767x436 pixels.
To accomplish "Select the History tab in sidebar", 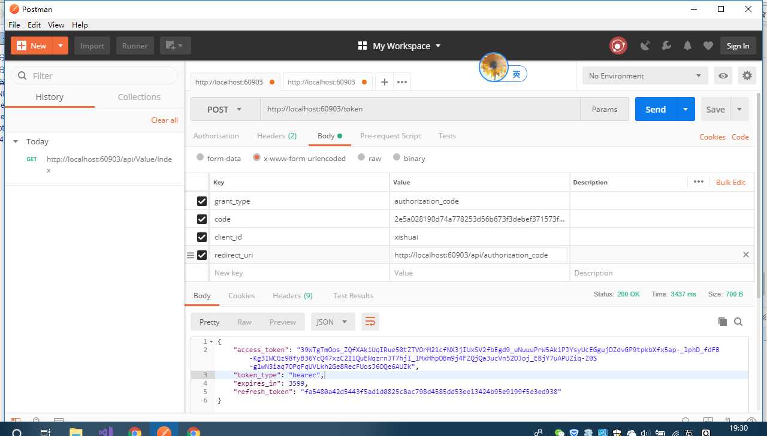I will click(50, 97).
